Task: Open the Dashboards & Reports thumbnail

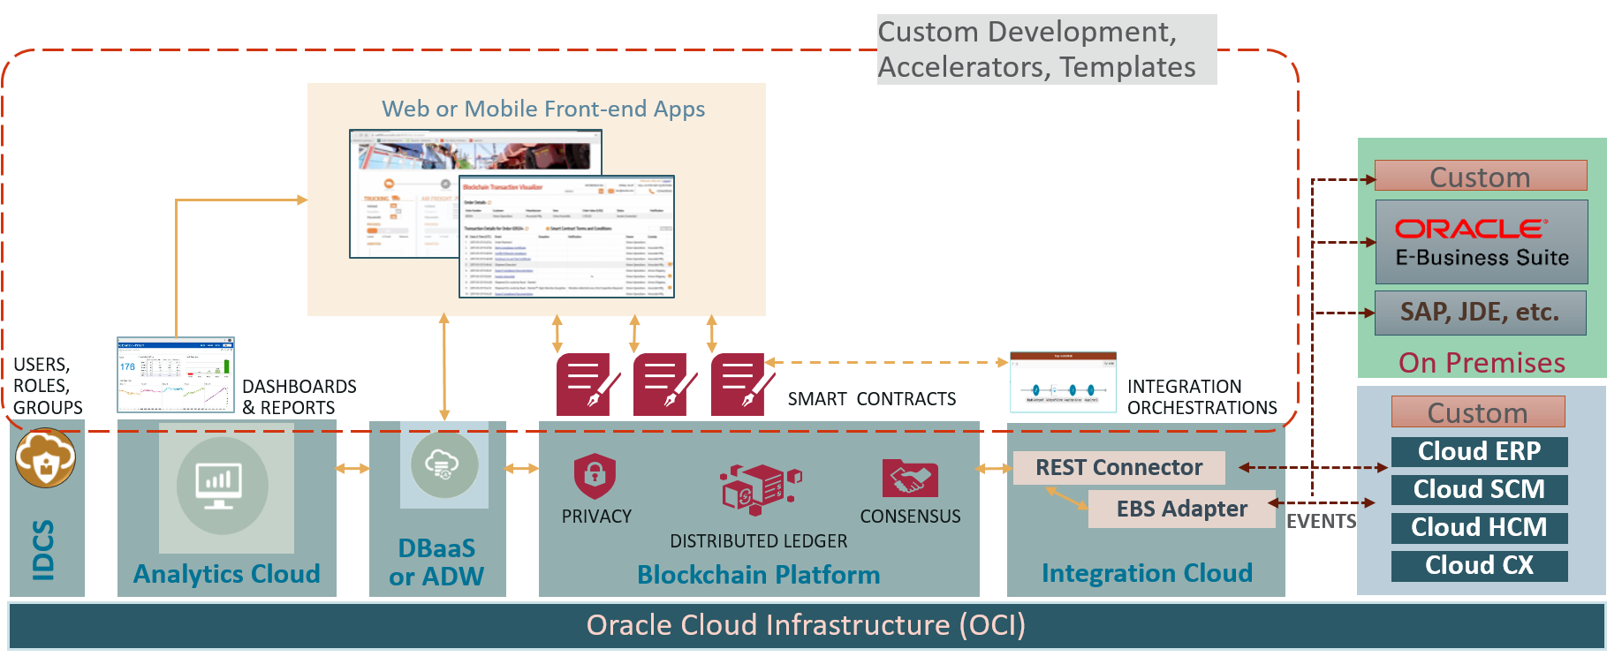Action: 176,375
